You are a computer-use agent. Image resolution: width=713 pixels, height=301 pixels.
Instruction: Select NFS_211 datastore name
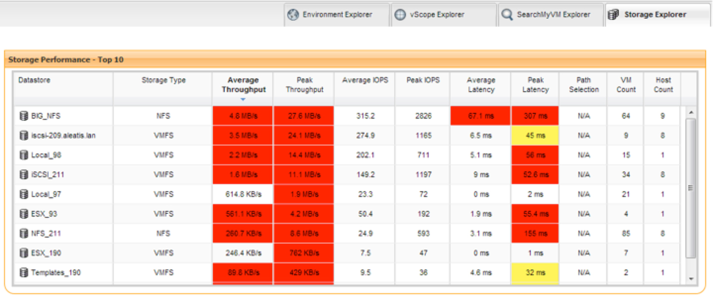pos(46,233)
